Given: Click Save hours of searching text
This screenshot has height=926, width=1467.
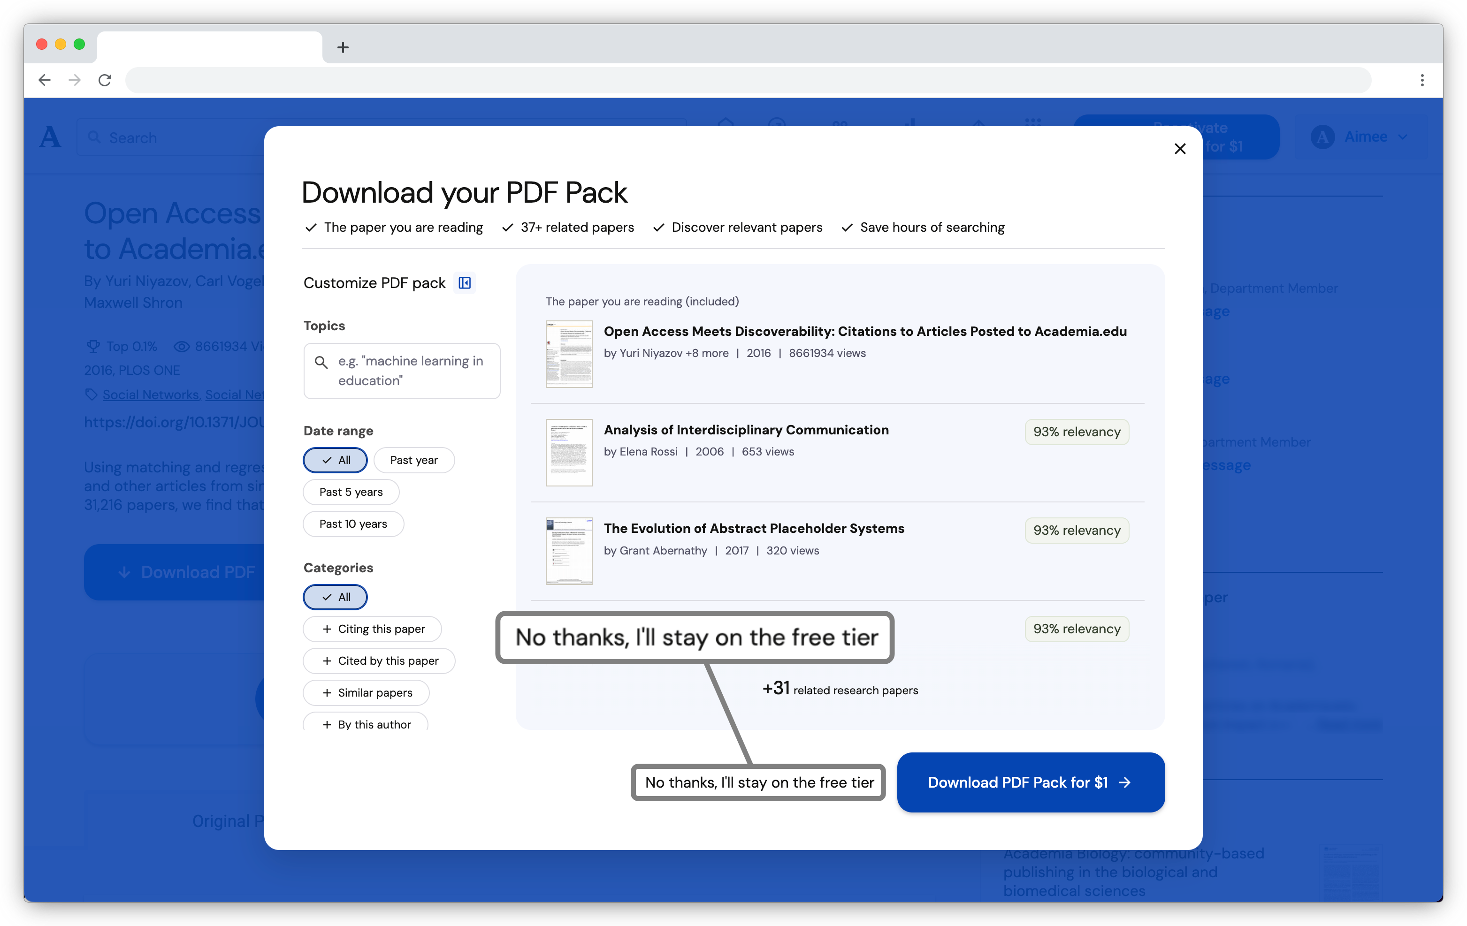Looking at the screenshot, I should [x=924, y=227].
